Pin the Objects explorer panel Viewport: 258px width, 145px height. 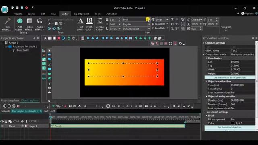[34, 38]
